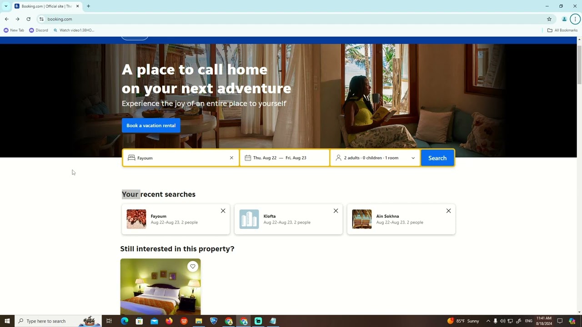582x327 pixels.
Task: Bookmark this page with star icon
Action: click(549, 19)
